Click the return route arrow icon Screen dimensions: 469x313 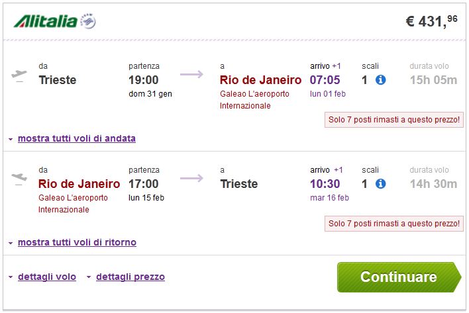[192, 177]
